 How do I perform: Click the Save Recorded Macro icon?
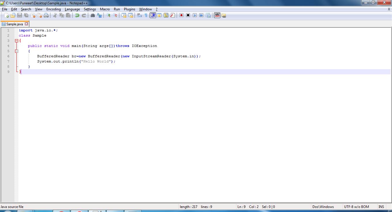(208, 15)
